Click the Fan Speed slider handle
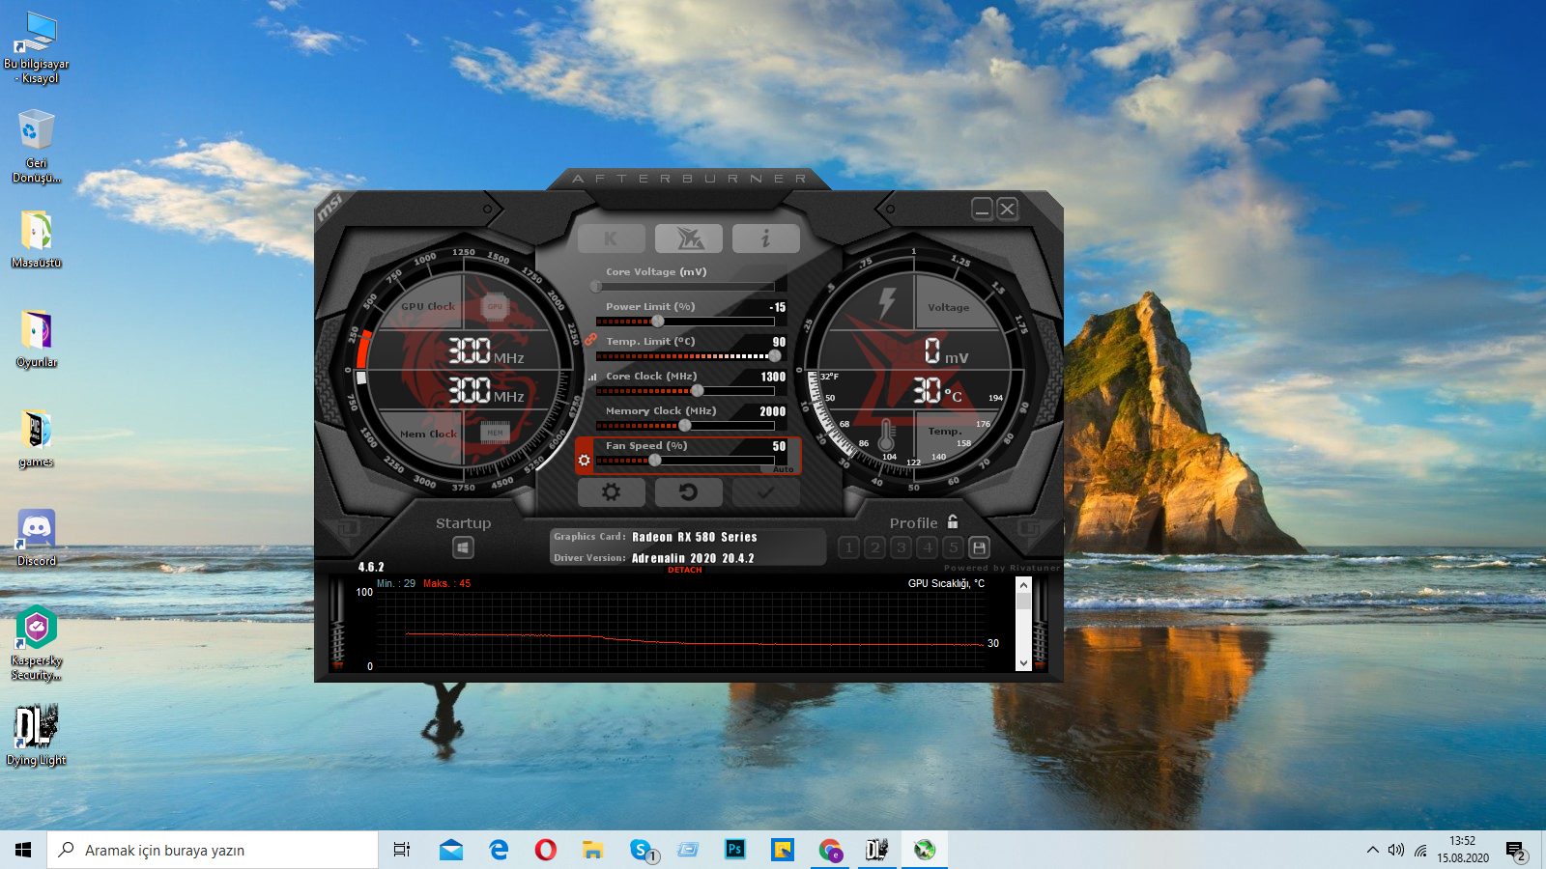Viewport: 1546px width, 869px height. click(x=655, y=461)
